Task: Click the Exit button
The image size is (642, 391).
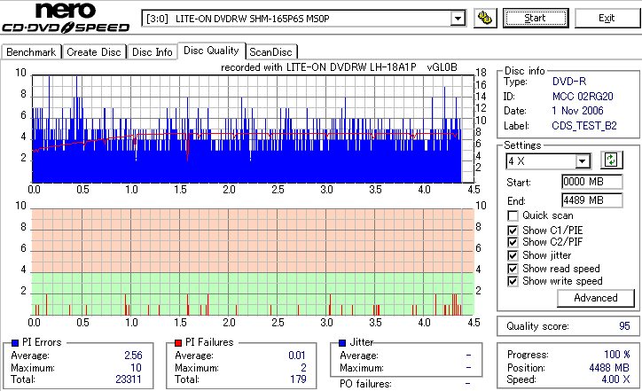Action: 607,18
